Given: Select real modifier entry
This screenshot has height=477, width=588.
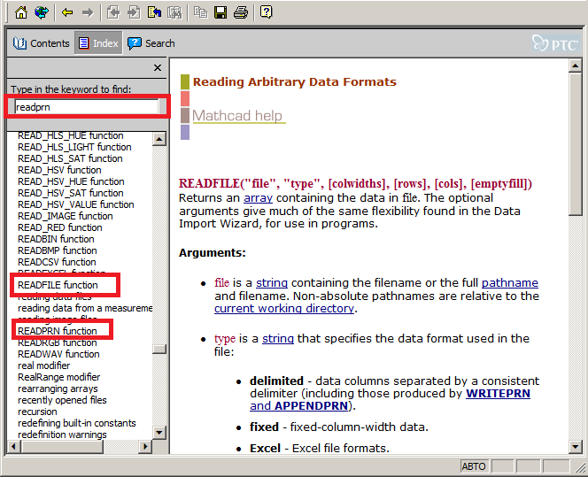Looking at the screenshot, I should tap(44, 365).
